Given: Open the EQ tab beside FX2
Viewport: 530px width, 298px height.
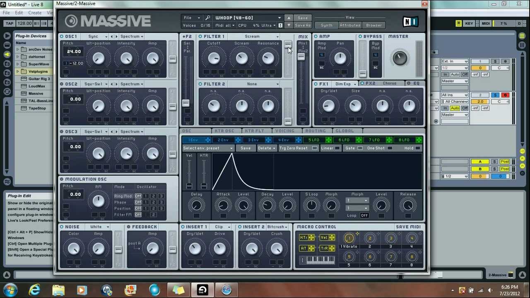Looking at the screenshot, I should click(x=415, y=84).
